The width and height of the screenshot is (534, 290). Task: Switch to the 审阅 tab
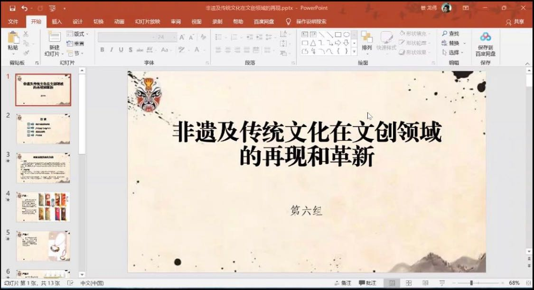coord(176,21)
